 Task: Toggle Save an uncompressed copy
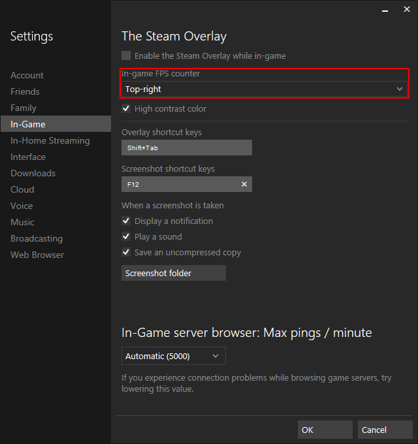pyautogui.click(x=127, y=253)
